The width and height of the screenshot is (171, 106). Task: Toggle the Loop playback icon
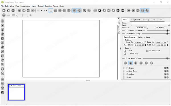[138, 10]
